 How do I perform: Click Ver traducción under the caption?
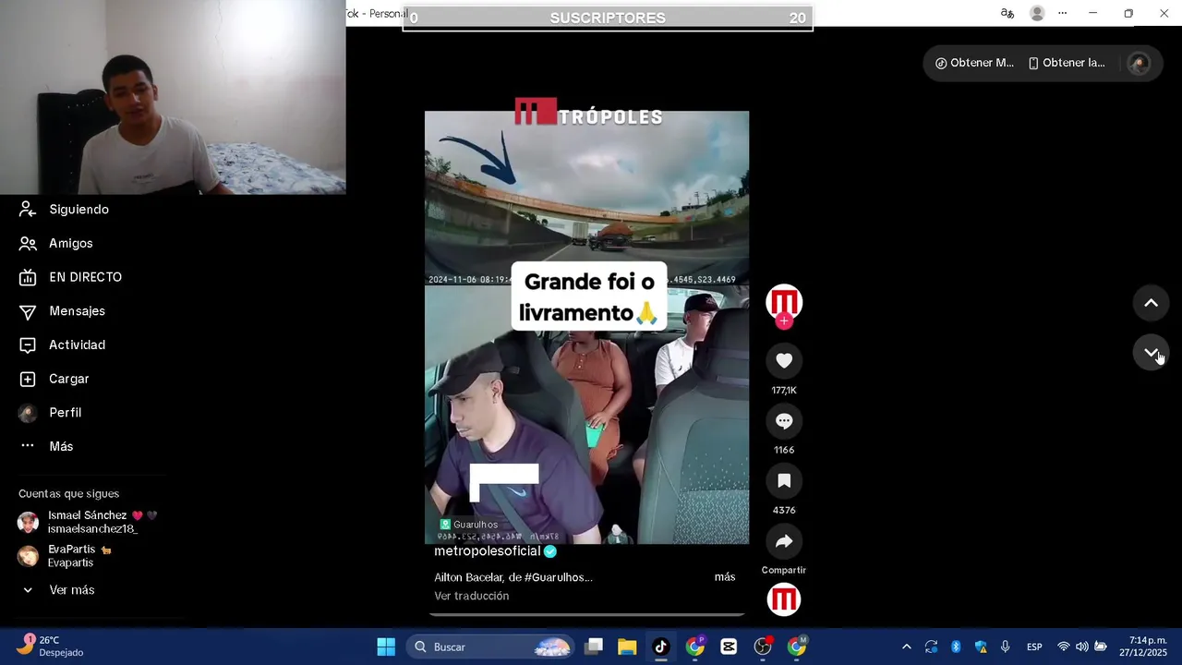pos(472,597)
